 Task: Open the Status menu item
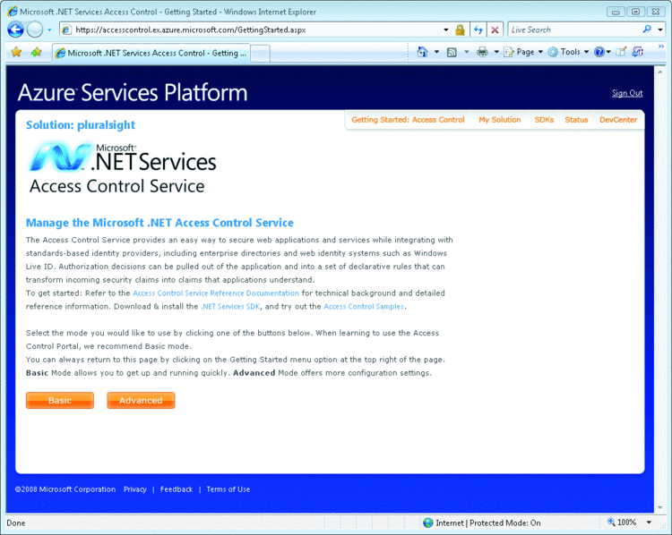tap(576, 120)
